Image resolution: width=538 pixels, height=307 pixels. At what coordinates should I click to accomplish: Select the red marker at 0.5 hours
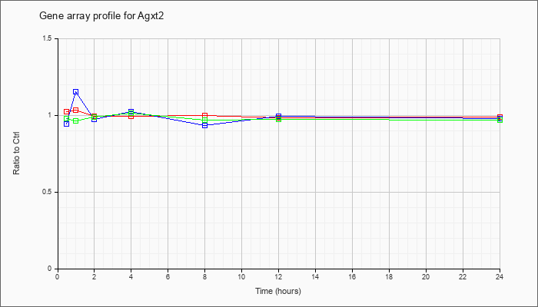[x=67, y=112]
